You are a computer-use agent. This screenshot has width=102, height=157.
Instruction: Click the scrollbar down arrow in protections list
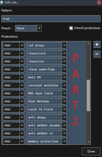pos(88,142)
